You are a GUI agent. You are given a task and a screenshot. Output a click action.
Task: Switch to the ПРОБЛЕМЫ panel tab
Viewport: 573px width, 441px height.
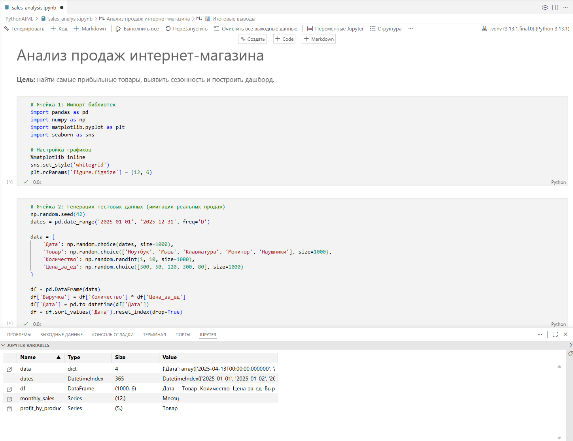[19, 335]
